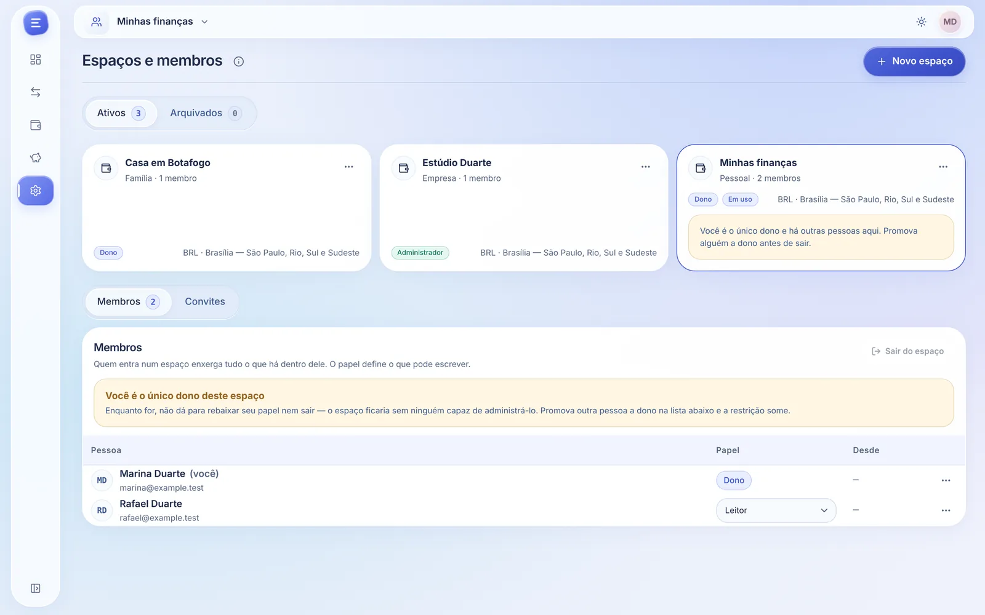Collapse the sidebar with the panel icon
Image resolution: width=985 pixels, height=615 pixels.
coord(36,589)
